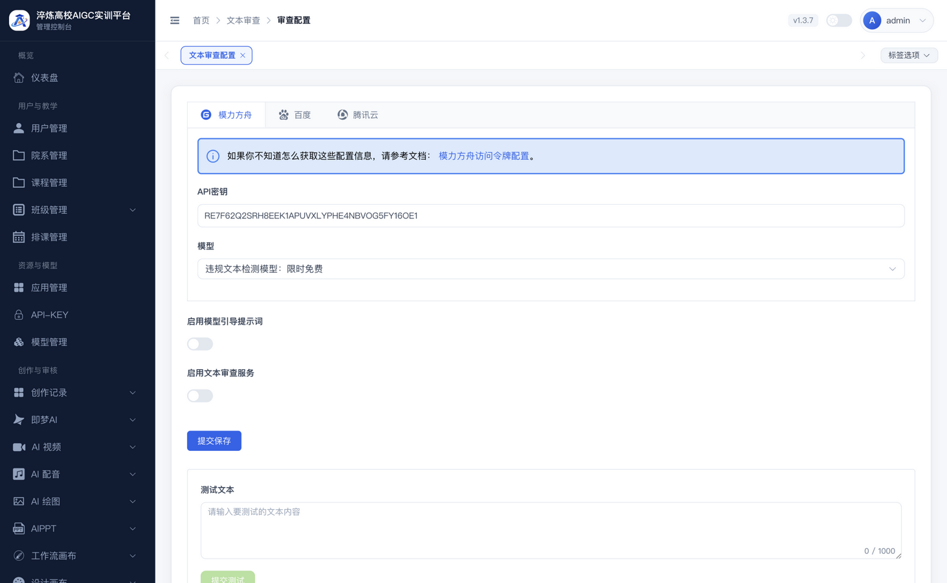Image resolution: width=947 pixels, height=583 pixels.
Task: Click the AI 配音 music note icon
Action: (19, 474)
